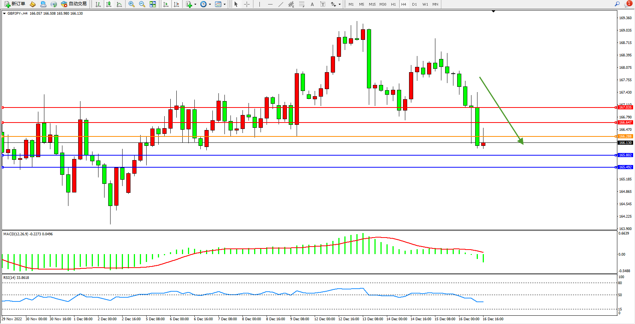This screenshot has width=635, height=324.
Task: Open chart templates dropdown arrow
Action: tap(224, 5)
